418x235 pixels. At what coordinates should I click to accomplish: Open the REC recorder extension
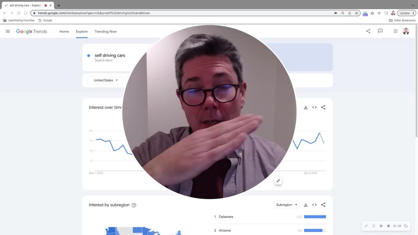(365, 13)
